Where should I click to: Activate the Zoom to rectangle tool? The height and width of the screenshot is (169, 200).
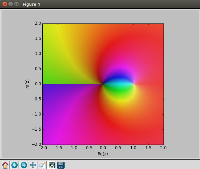click(42, 165)
